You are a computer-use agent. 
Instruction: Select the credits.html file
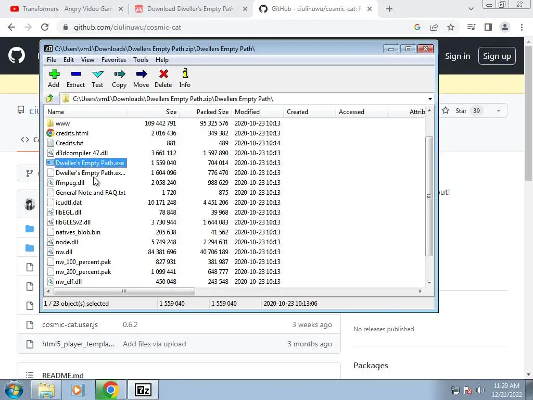coord(72,133)
